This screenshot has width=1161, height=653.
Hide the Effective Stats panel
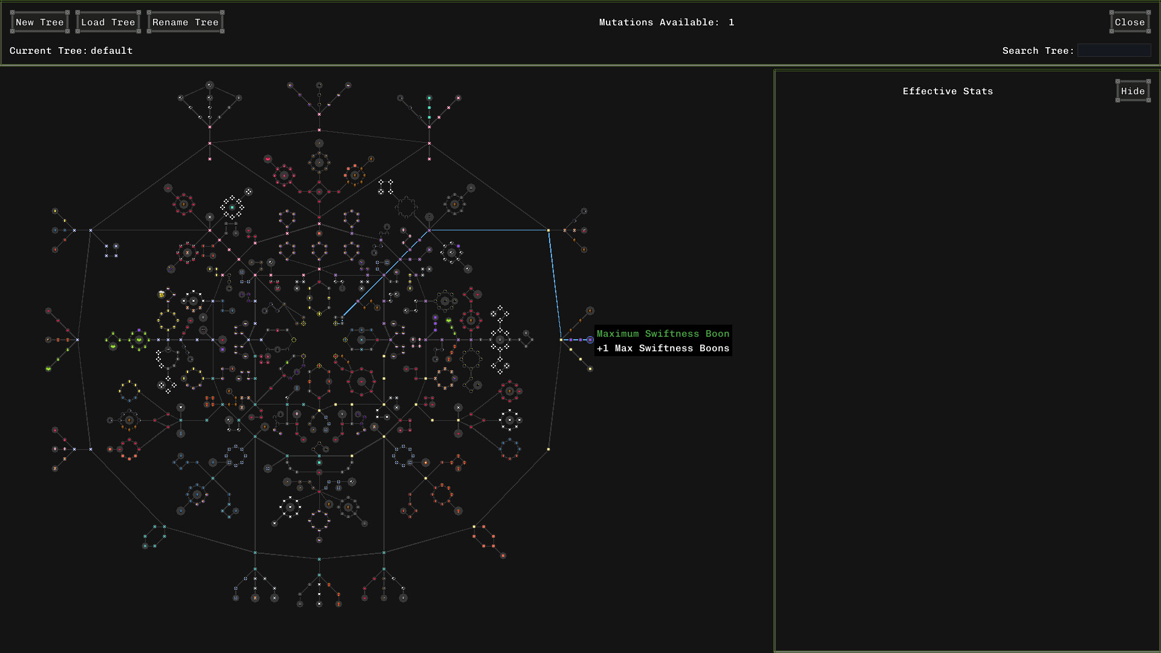[x=1133, y=91]
